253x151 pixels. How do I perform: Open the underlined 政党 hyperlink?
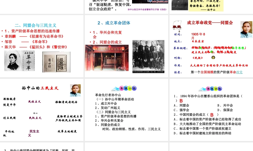(x=239, y=72)
